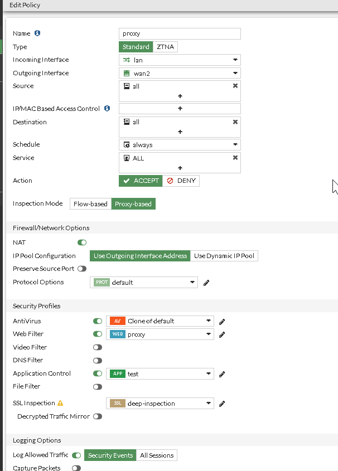This screenshot has height=471, width=338.
Task: Select Flow-based inspection mode
Action: pos(90,204)
